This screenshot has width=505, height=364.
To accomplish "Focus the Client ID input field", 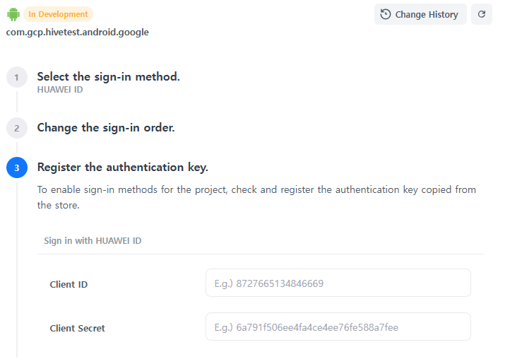I will [338, 283].
